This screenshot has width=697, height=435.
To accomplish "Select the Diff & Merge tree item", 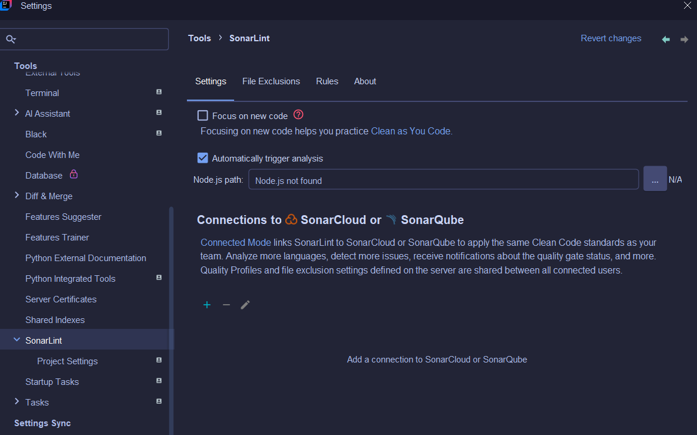I will [49, 196].
